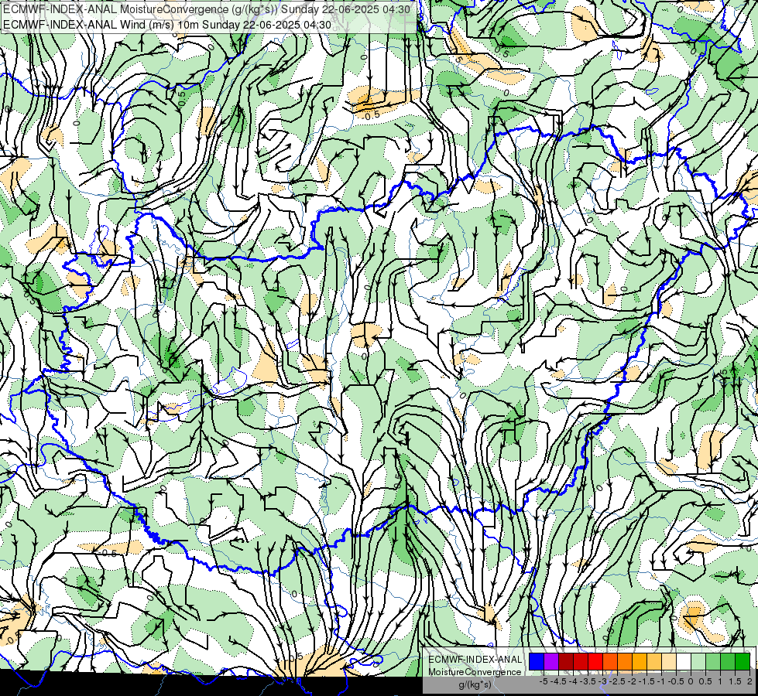Click the 'g/(kg*s)' unit label in legend
The image size is (758, 696).
(x=475, y=685)
